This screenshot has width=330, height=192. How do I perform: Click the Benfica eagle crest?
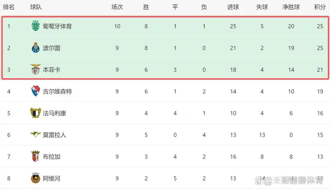pyautogui.click(x=35, y=69)
